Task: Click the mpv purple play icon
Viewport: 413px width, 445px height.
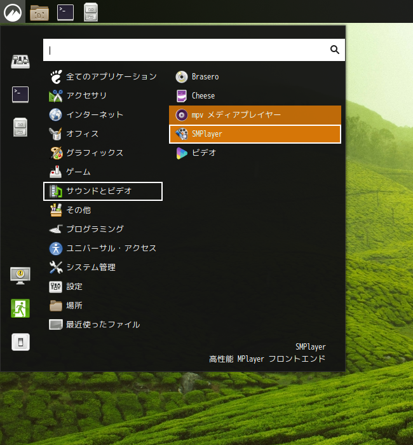Action: tap(182, 115)
